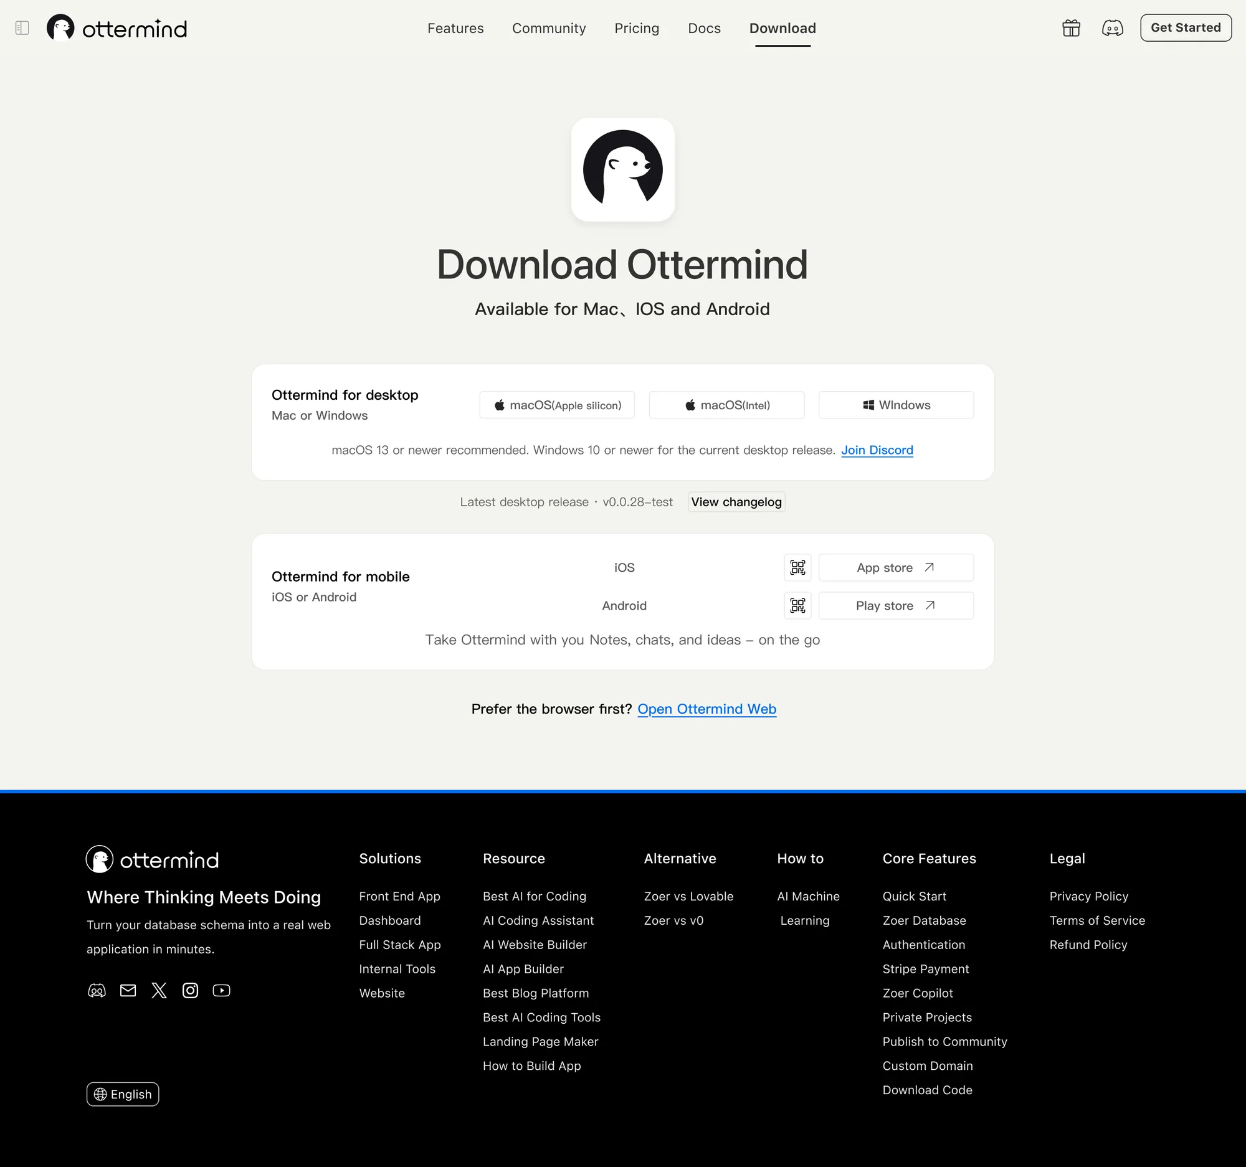Open footer YouTube icon
The width and height of the screenshot is (1246, 1167).
click(x=221, y=990)
